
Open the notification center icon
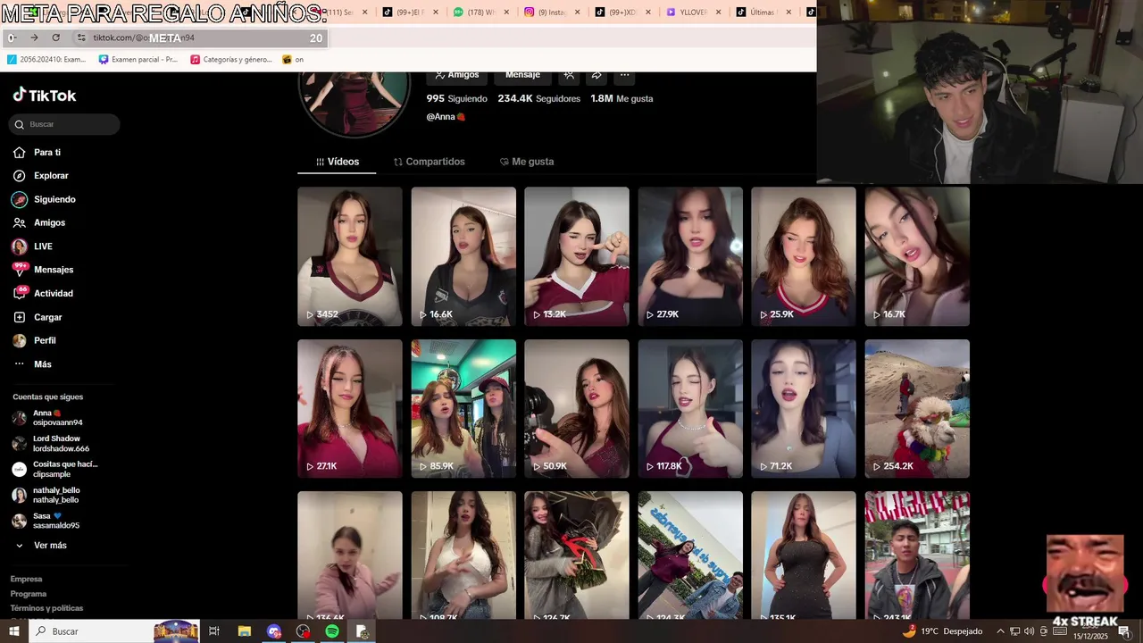pos(1123,631)
